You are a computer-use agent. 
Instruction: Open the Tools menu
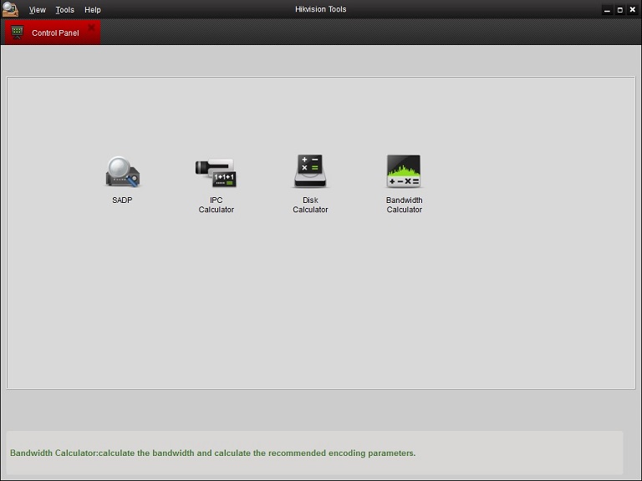pyautogui.click(x=64, y=10)
